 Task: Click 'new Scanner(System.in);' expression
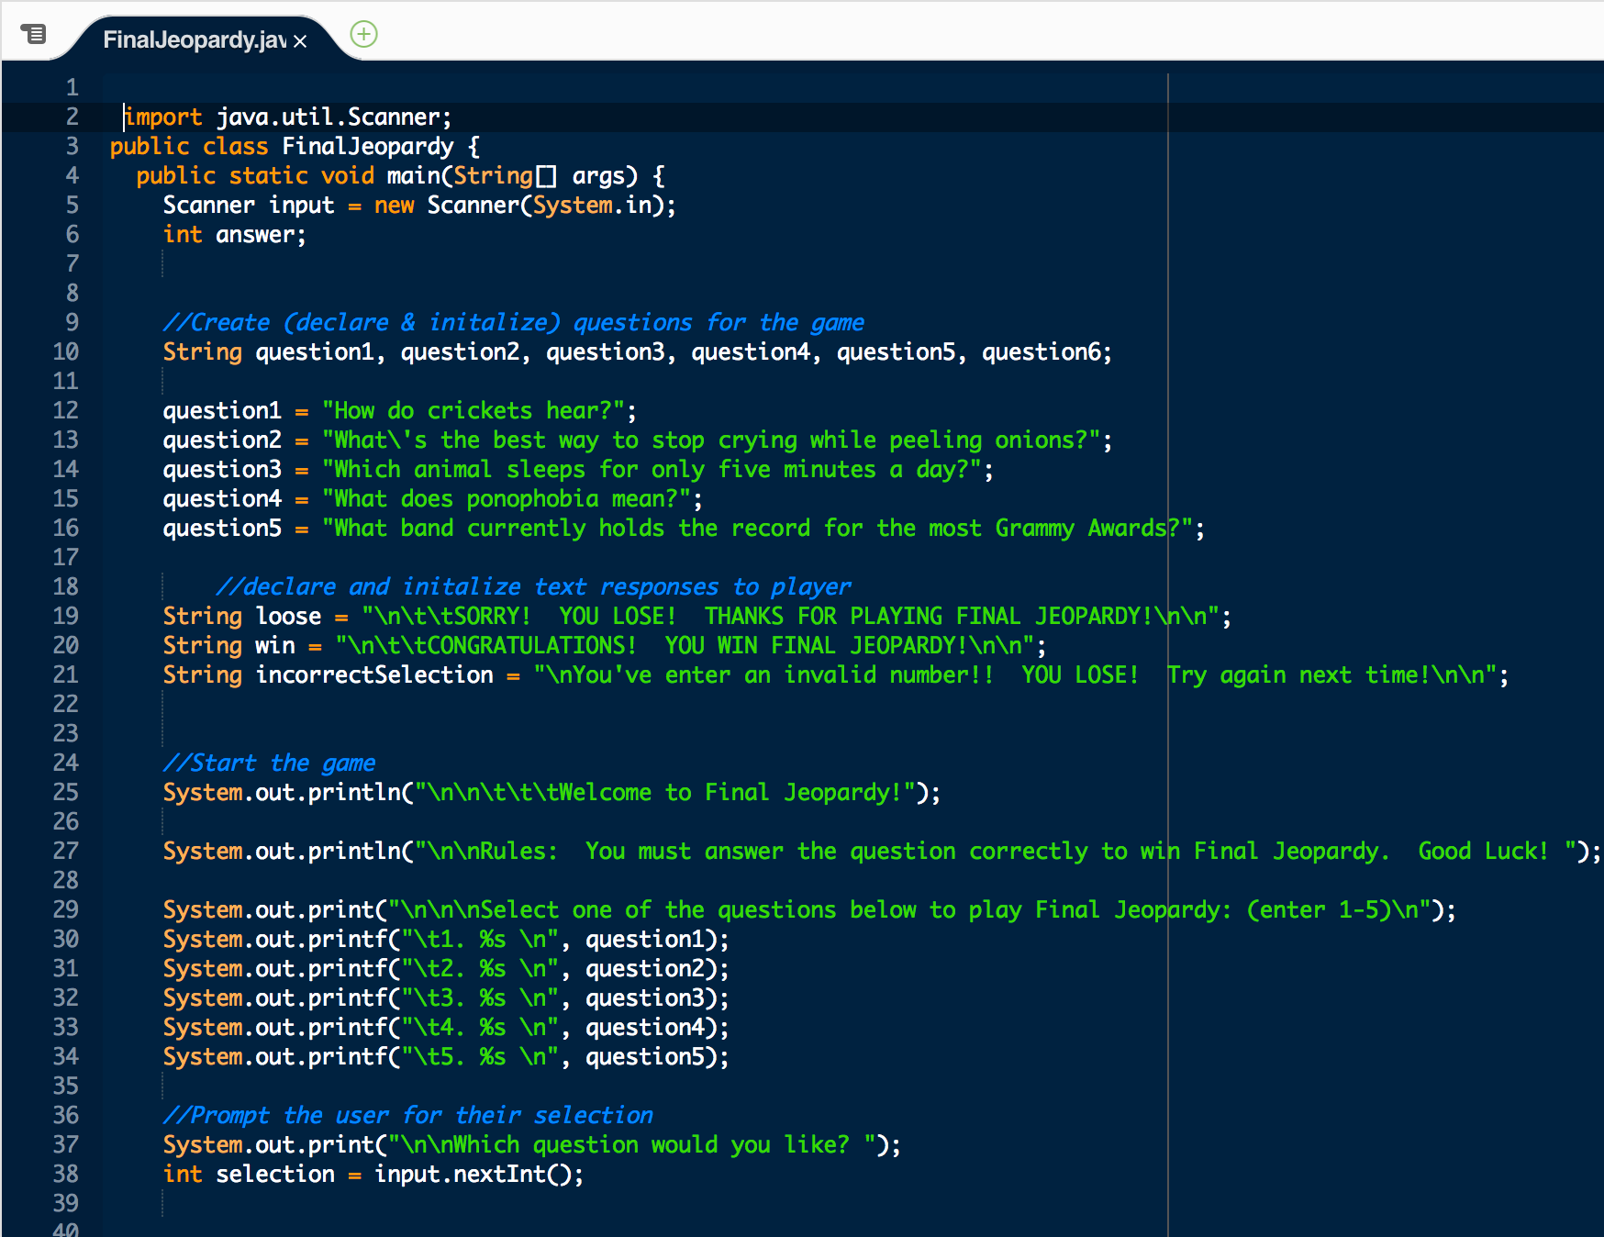[525, 206]
